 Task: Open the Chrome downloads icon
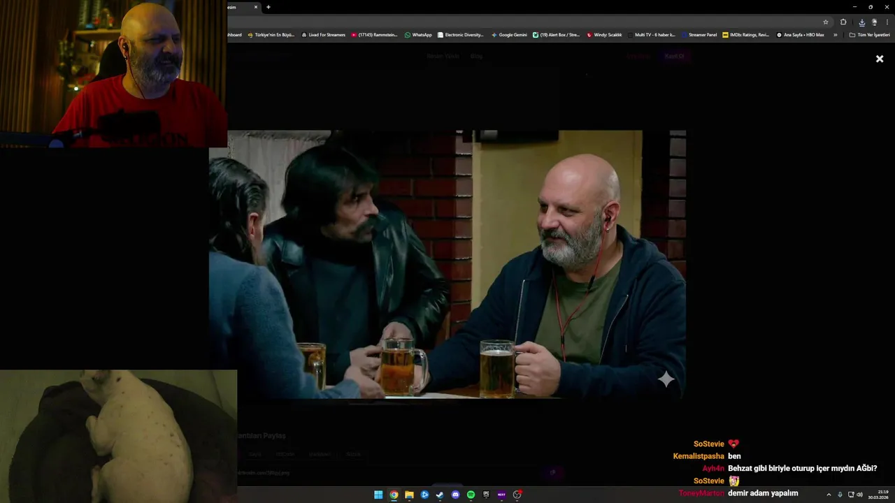(x=861, y=22)
